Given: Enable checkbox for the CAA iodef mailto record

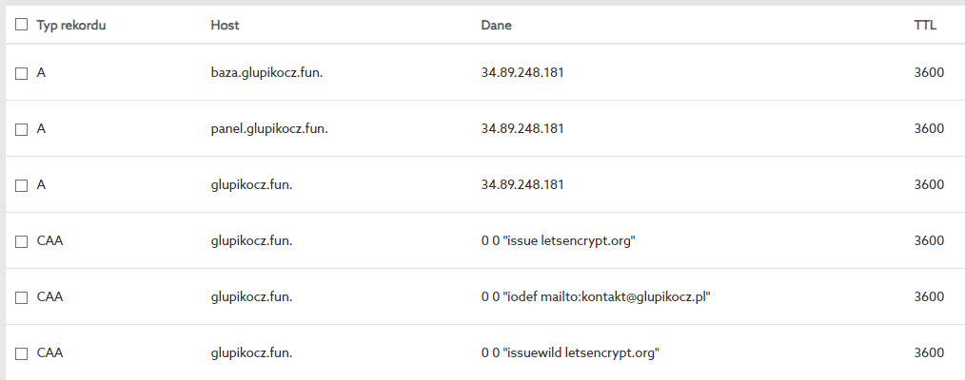Looking at the screenshot, I should click(22, 297).
